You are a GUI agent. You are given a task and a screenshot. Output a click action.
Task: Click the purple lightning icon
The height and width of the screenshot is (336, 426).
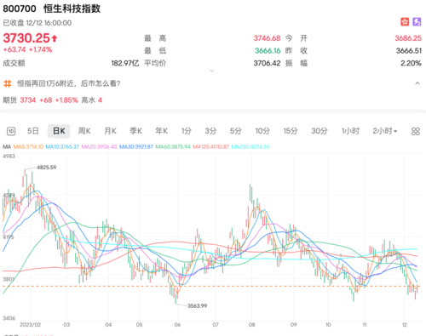(x=417, y=22)
